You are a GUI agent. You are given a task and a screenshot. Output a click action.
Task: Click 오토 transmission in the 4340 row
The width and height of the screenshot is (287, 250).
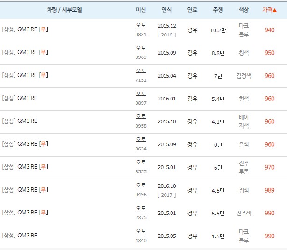[x=141, y=231]
